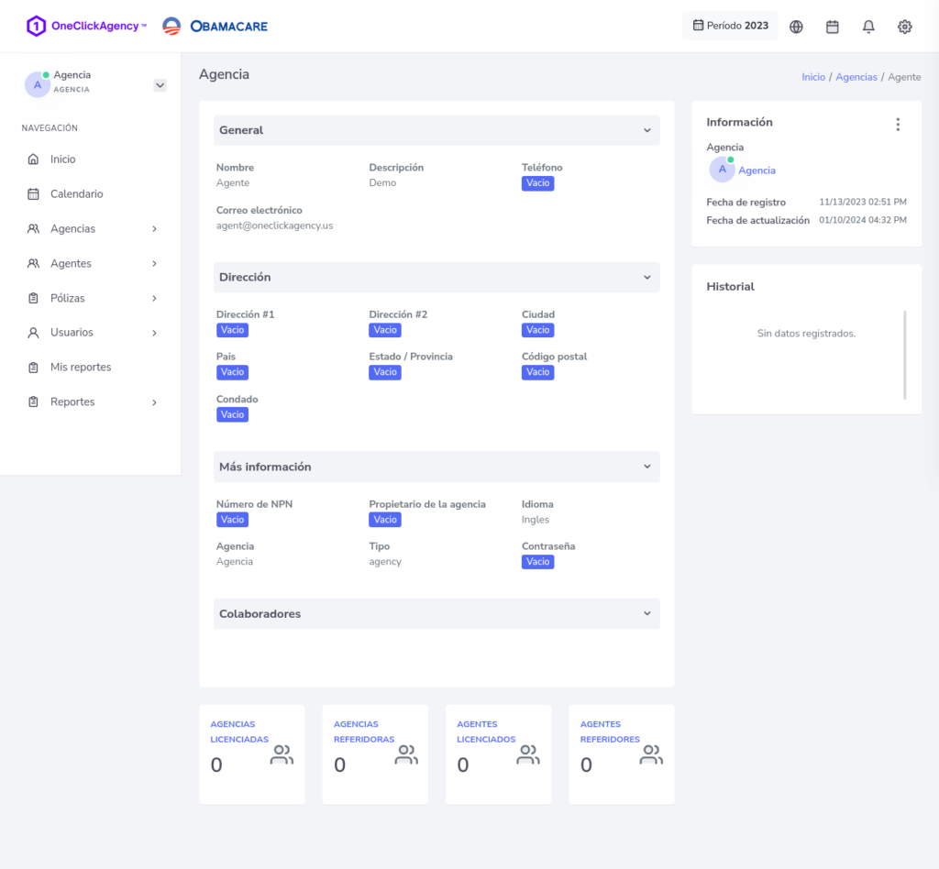
Task: Collapse the Más información section
Action: (x=646, y=467)
